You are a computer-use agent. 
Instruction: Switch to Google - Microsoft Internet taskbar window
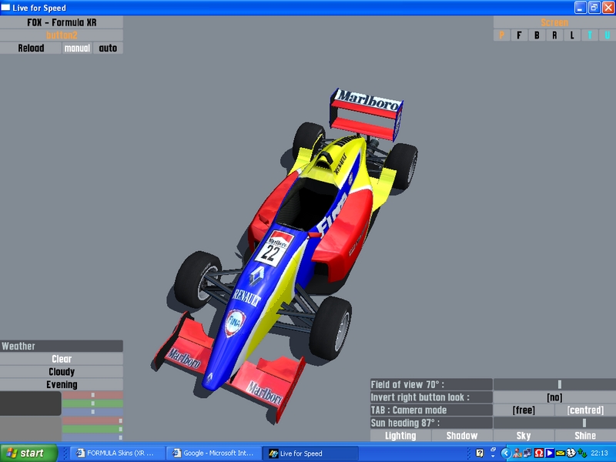point(214,453)
